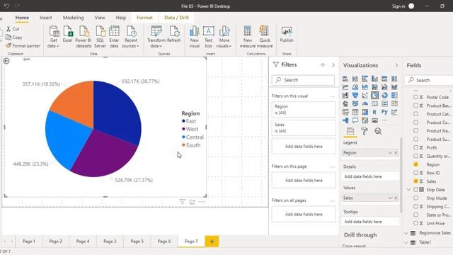453x255 pixels.
Task: Insert a Text box
Action: [208, 37]
